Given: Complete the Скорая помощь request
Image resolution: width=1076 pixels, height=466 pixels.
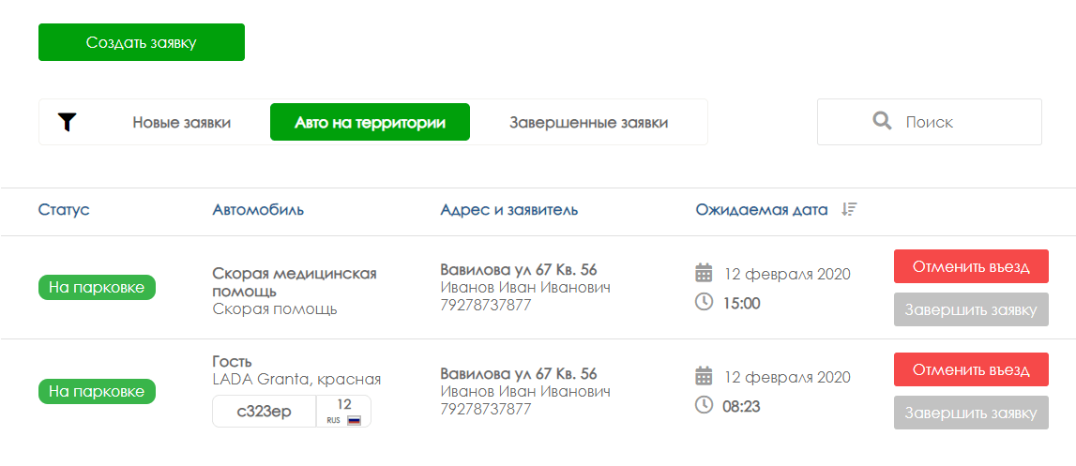Looking at the screenshot, I should click(971, 309).
